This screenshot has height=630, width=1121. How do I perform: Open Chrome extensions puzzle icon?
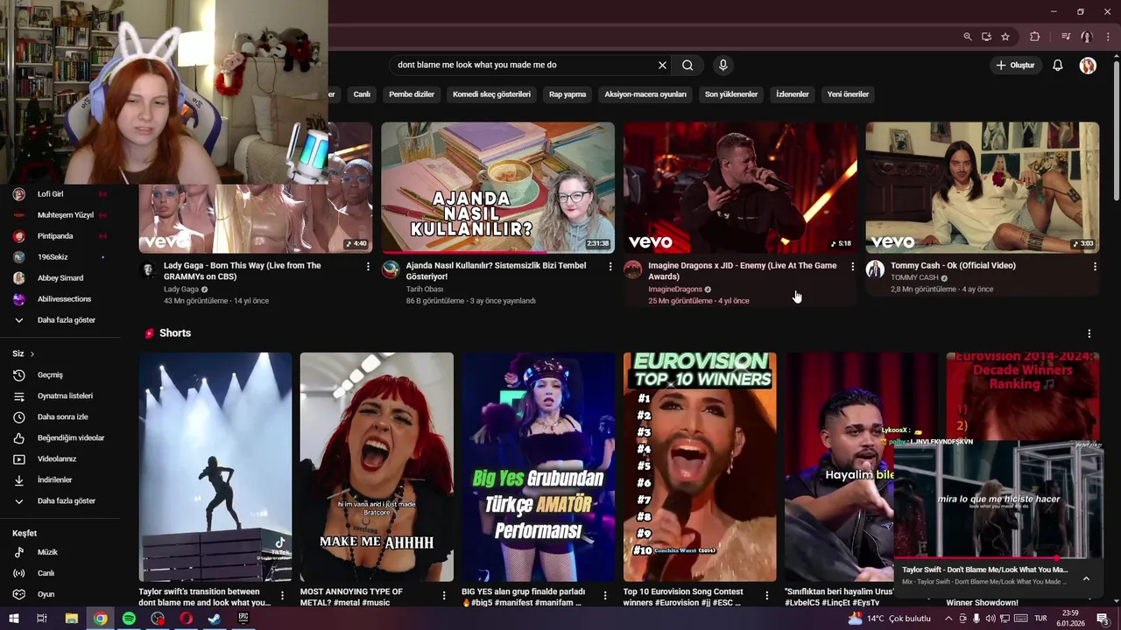pos(1034,37)
